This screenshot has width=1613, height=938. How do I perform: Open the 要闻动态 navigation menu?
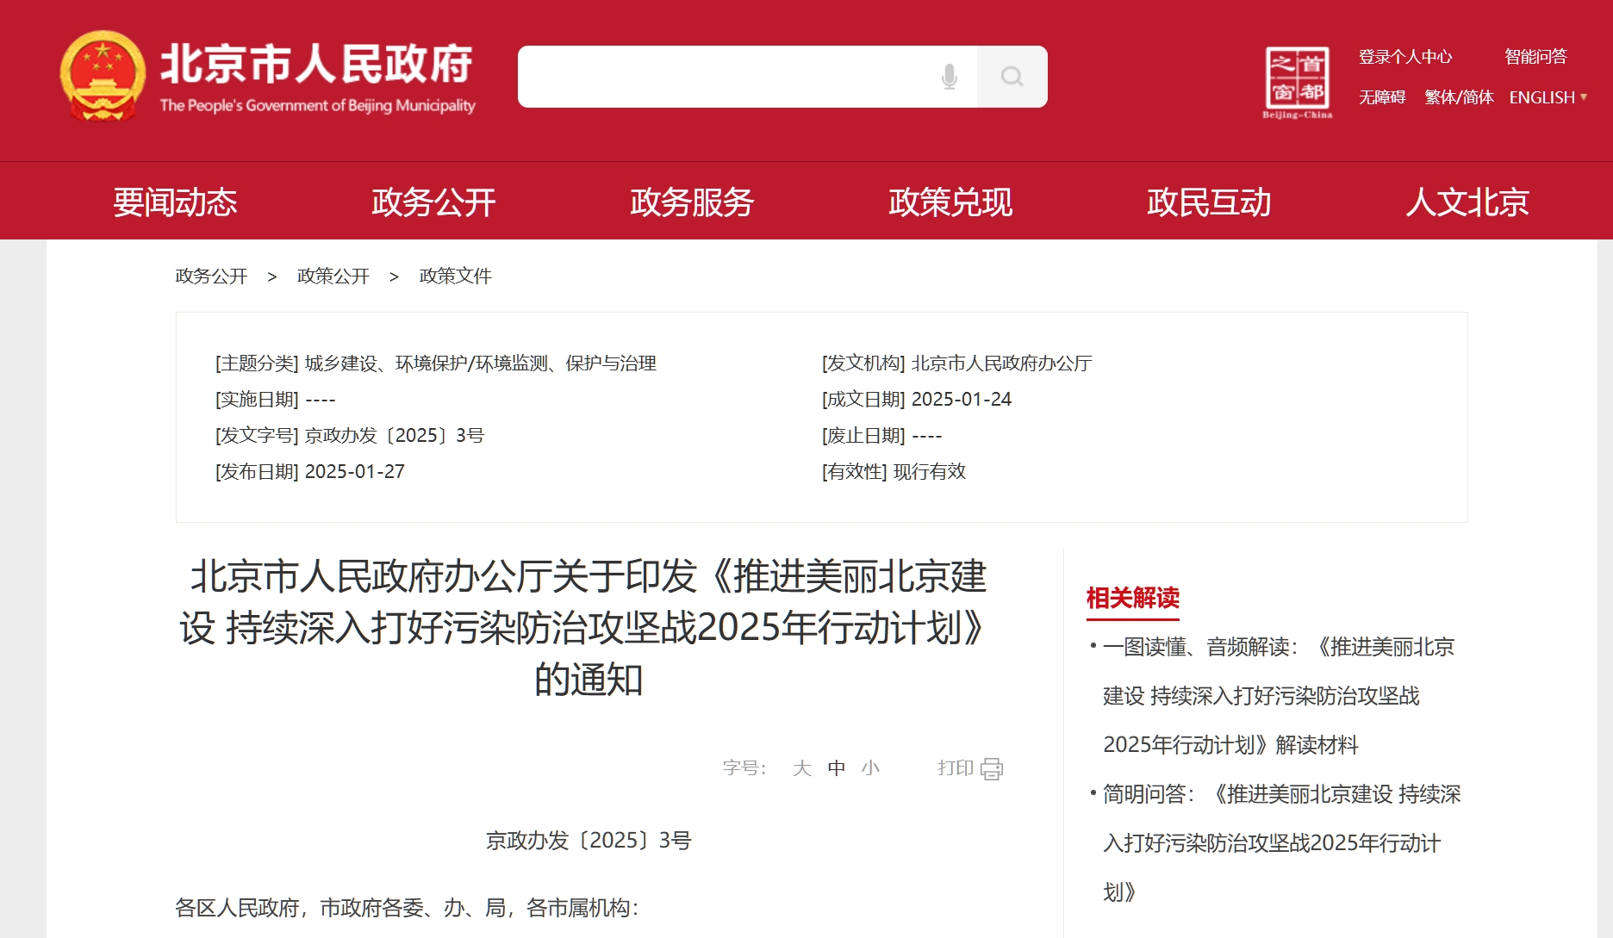(x=175, y=202)
